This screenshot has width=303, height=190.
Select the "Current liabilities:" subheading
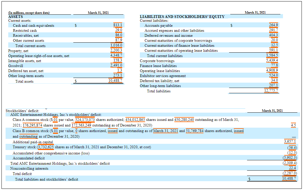pos(154,21)
